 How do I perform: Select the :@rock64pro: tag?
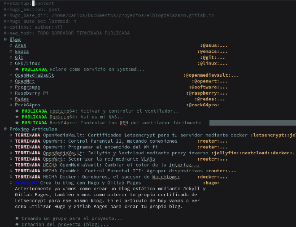click(203, 105)
